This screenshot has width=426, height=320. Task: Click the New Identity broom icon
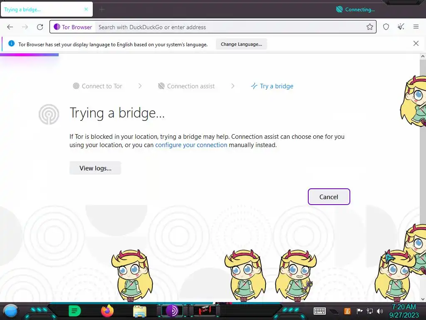401,27
